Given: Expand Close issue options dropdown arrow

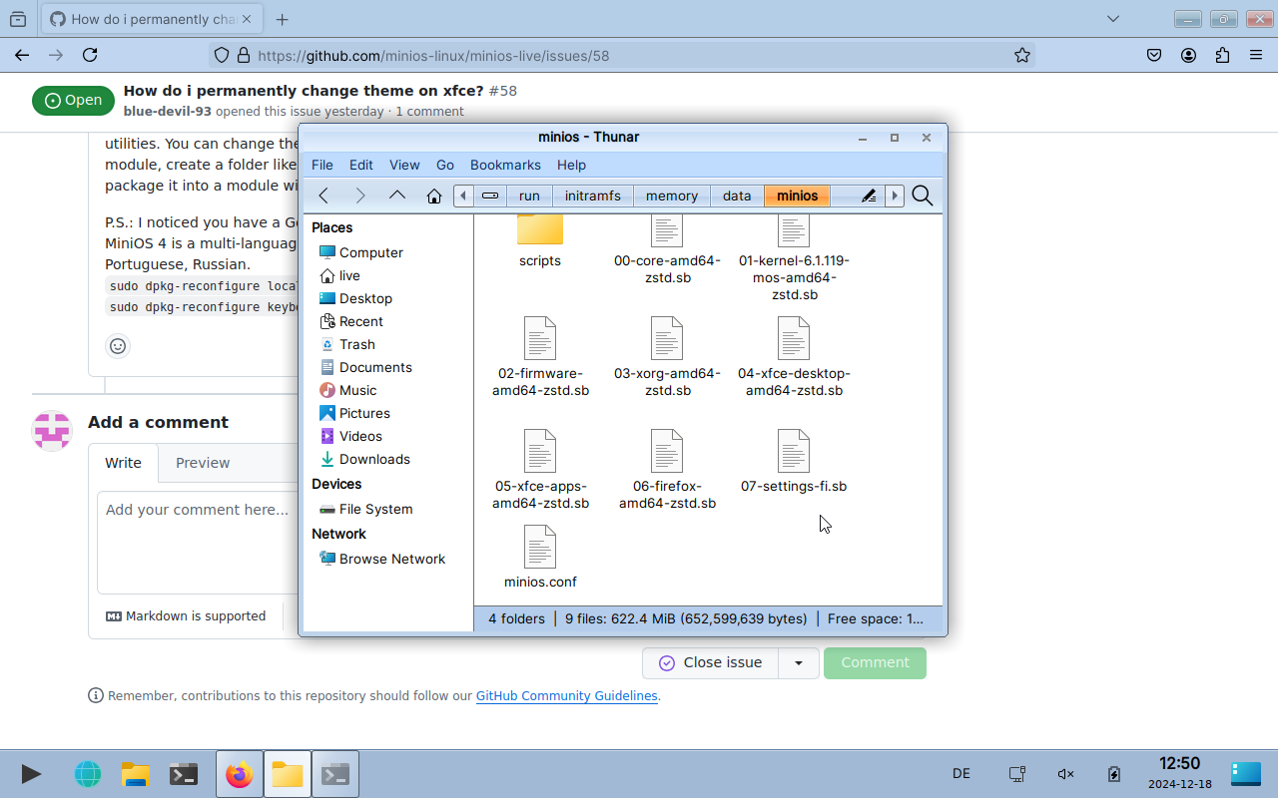Looking at the screenshot, I should (x=799, y=662).
